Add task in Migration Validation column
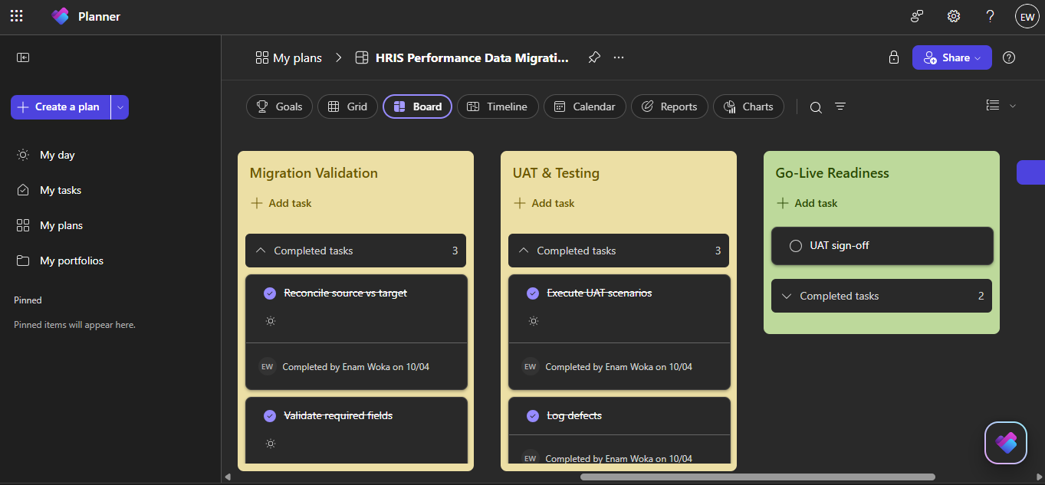This screenshot has height=485, width=1045. 281,203
